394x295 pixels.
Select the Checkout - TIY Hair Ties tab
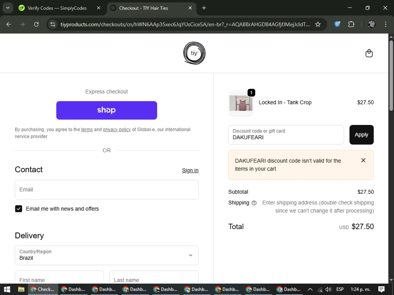click(x=152, y=8)
